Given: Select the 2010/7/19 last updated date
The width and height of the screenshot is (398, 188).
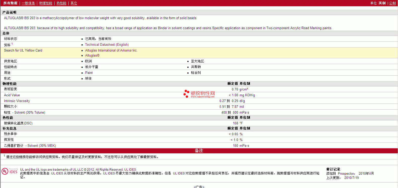Looking at the screenshot, I should pos(351,178).
